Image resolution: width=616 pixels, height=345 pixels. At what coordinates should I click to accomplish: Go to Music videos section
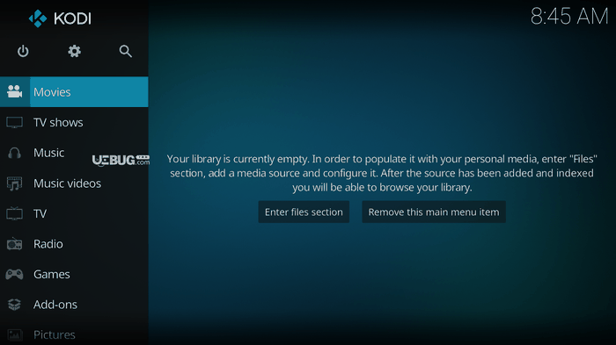tap(74, 183)
